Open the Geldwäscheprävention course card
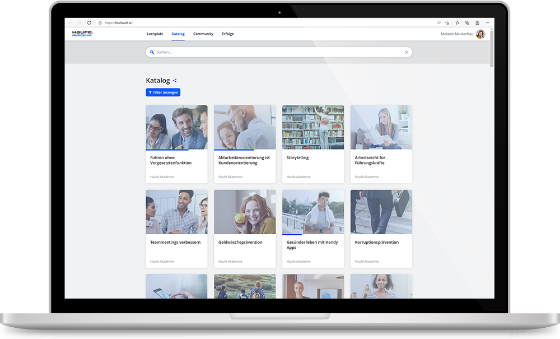The image size is (560, 339). (x=245, y=229)
